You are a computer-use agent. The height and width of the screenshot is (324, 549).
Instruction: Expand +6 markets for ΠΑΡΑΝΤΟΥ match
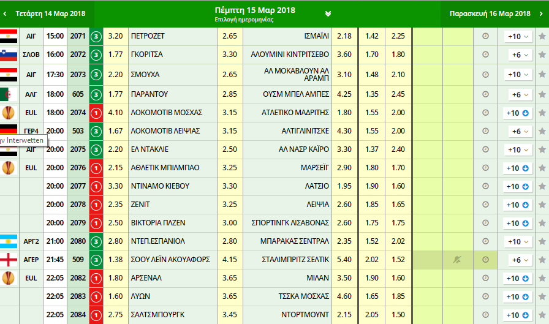click(518, 94)
